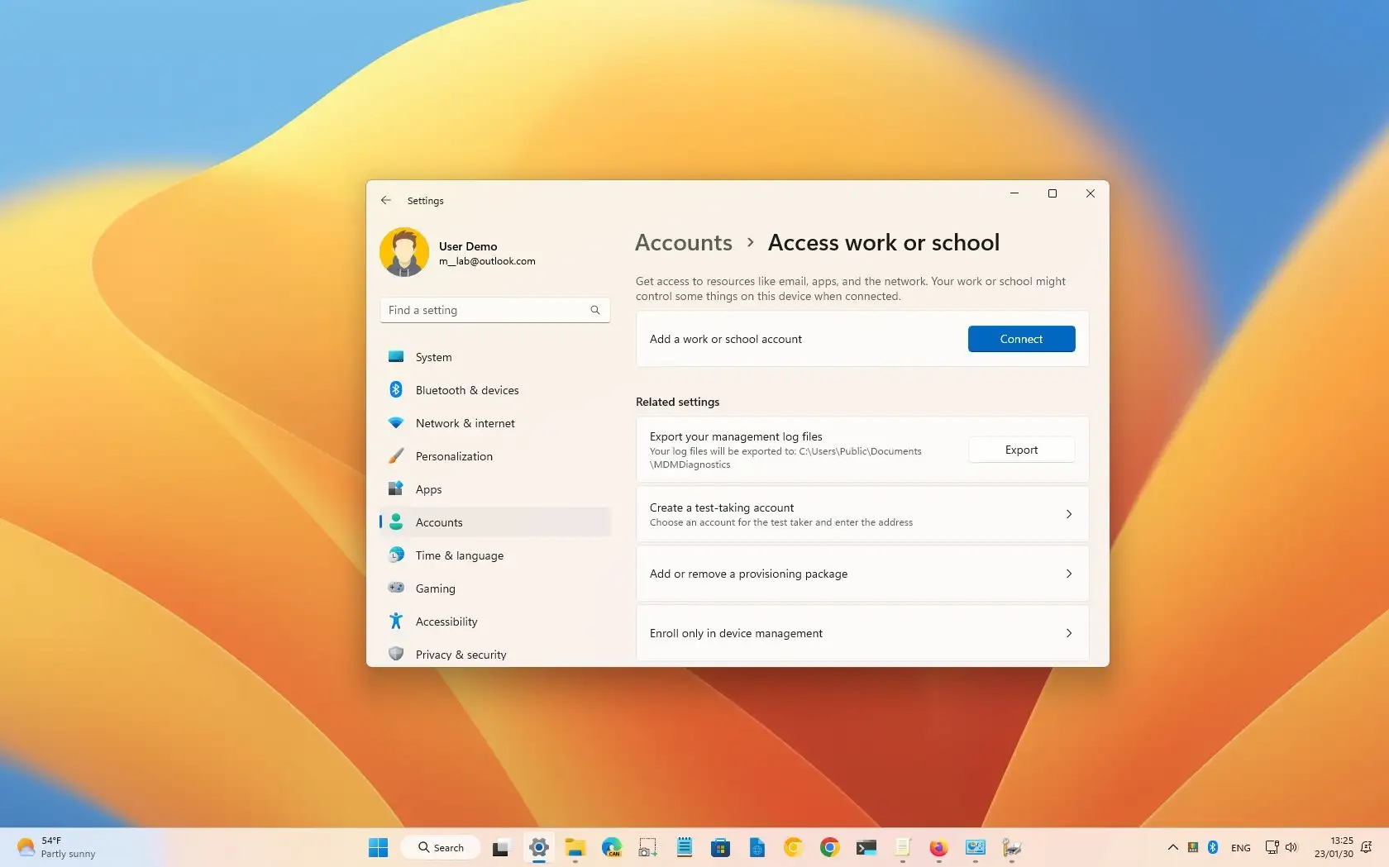Open Time & language settings
Screen dimensions: 1389x867
pyautogui.click(x=494, y=555)
